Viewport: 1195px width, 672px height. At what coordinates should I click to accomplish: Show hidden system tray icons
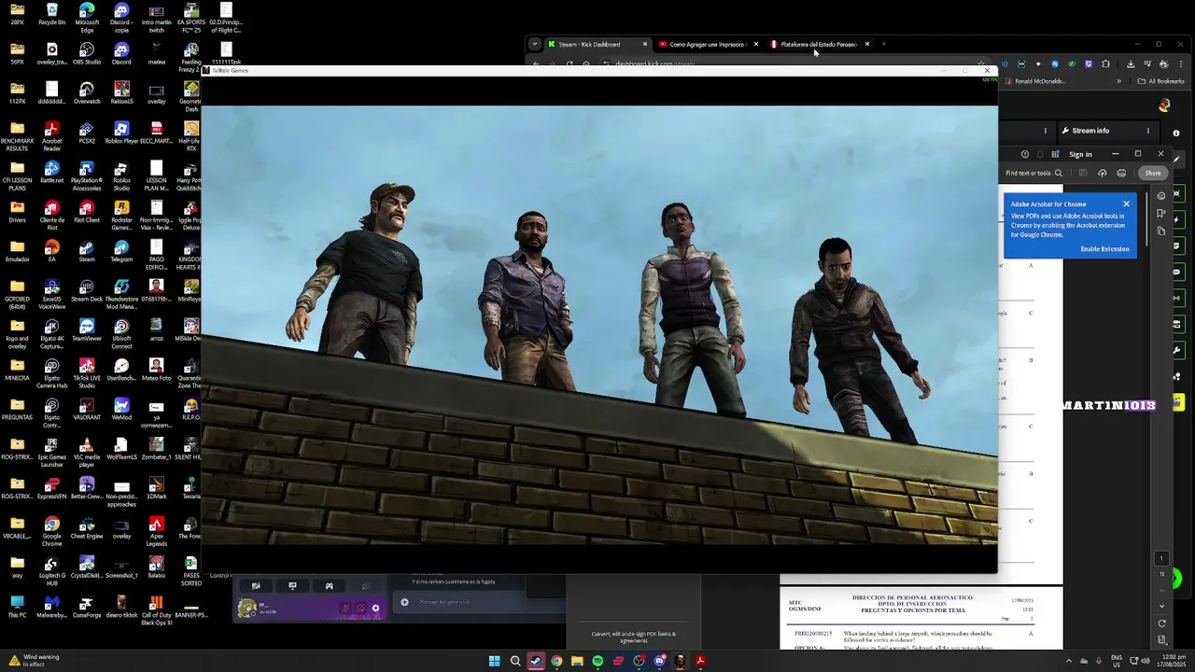[x=1068, y=661]
